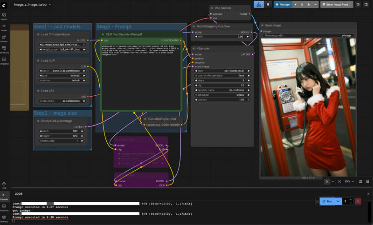Click the fit view icon
Viewport: 373px width, 225px height.
click(x=339, y=182)
